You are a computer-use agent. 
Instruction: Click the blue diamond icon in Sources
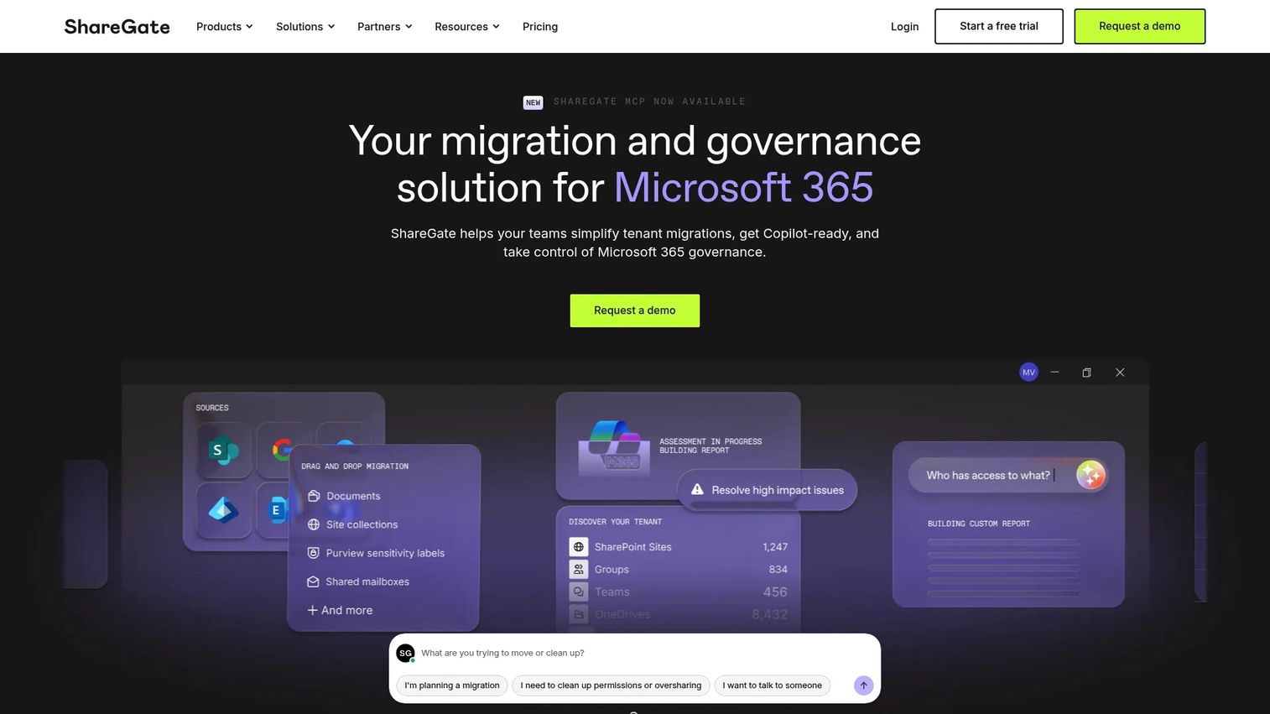(x=224, y=509)
